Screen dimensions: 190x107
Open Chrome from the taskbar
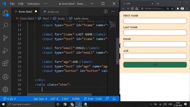(x=65, y=104)
